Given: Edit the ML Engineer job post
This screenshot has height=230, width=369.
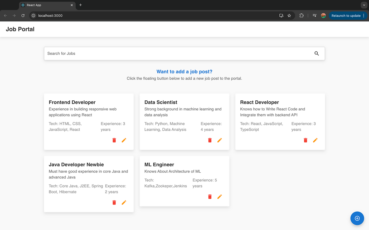Looking at the screenshot, I should point(220,197).
